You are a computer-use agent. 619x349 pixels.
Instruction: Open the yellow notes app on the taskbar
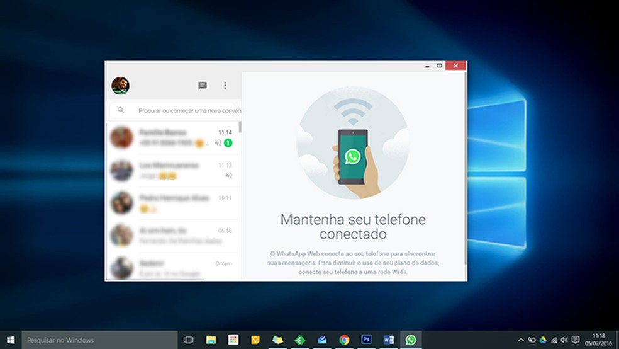255,340
